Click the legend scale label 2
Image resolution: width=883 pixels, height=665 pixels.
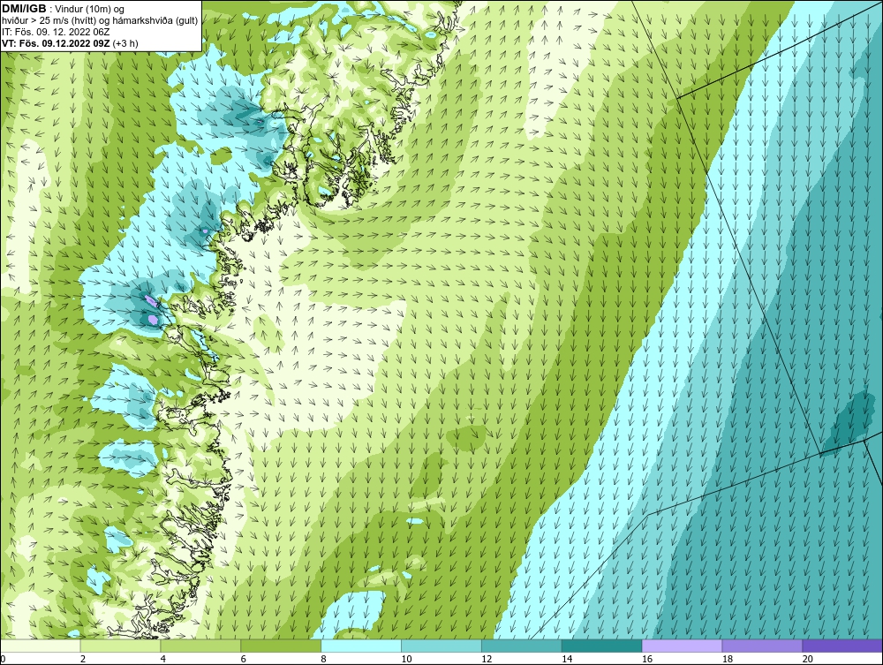coord(83,659)
